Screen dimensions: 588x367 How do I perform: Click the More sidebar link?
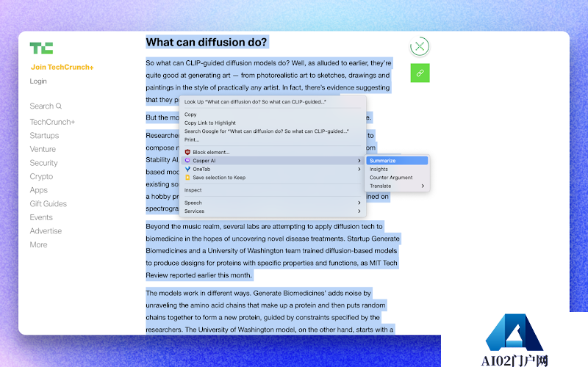click(39, 244)
